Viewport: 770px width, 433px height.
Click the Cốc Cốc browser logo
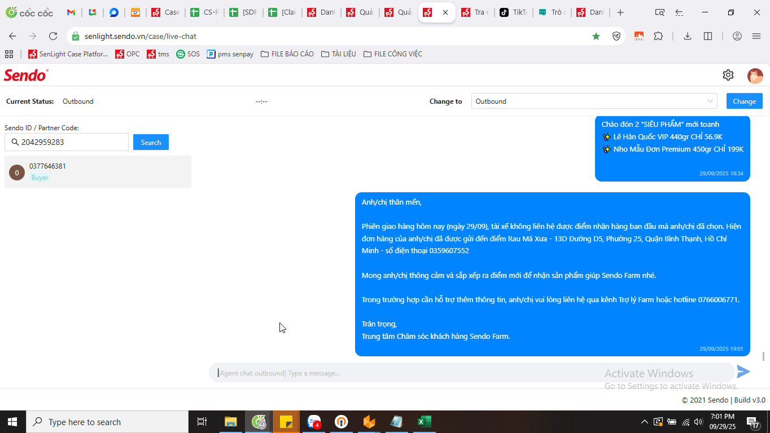click(29, 12)
